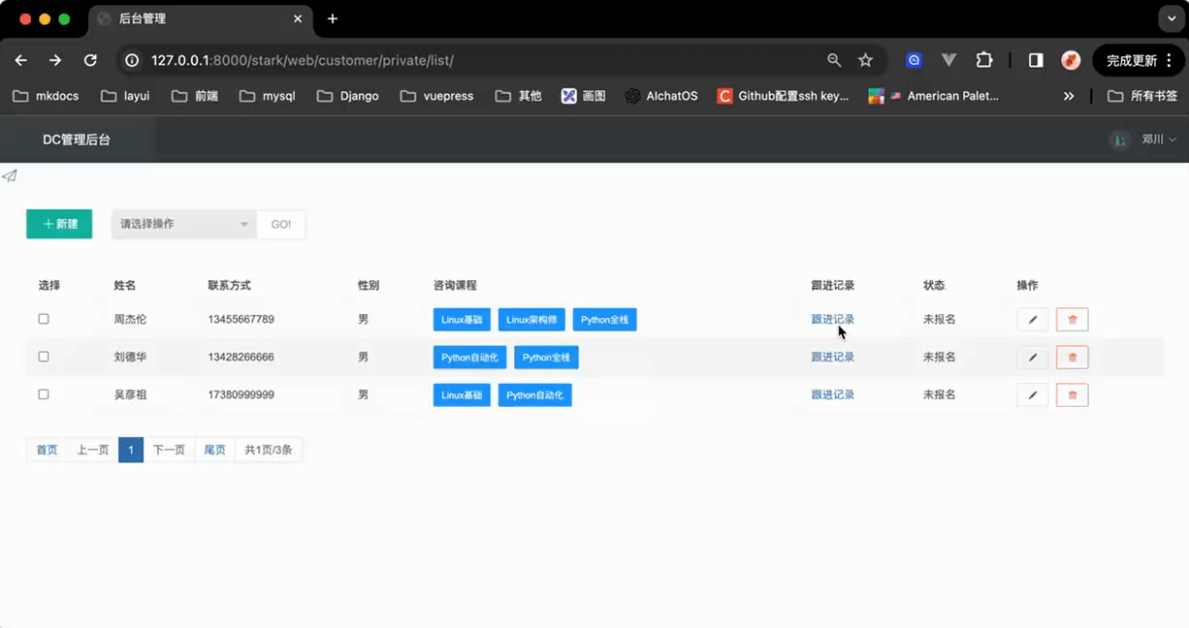Click the edit pencil icon for 刘德华
The image size is (1189, 628).
1032,358
